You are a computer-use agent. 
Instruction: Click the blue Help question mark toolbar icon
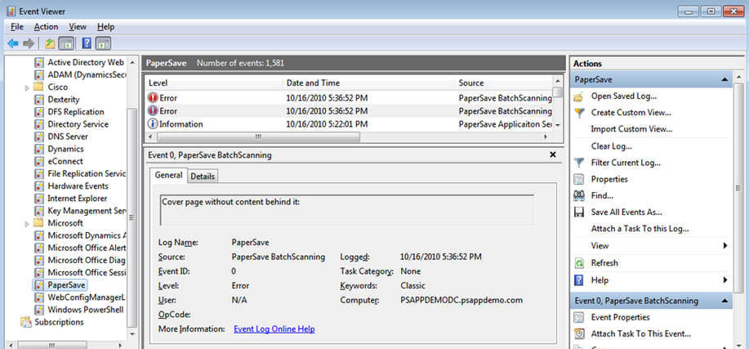click(x=87, y=43)
